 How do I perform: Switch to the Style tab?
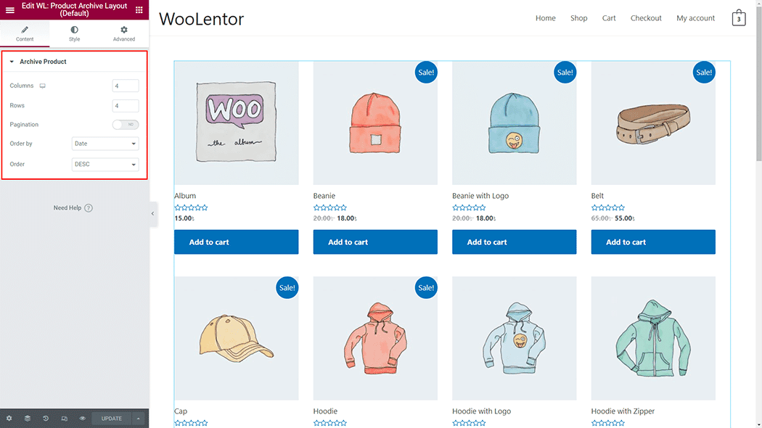click(74, 33)
